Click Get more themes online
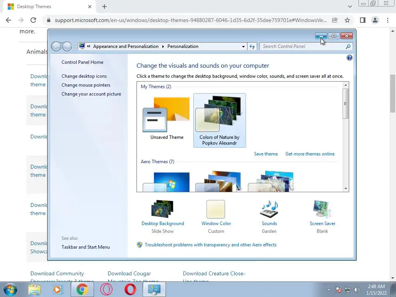Screen dimensions: 396x297 [310, 154]
